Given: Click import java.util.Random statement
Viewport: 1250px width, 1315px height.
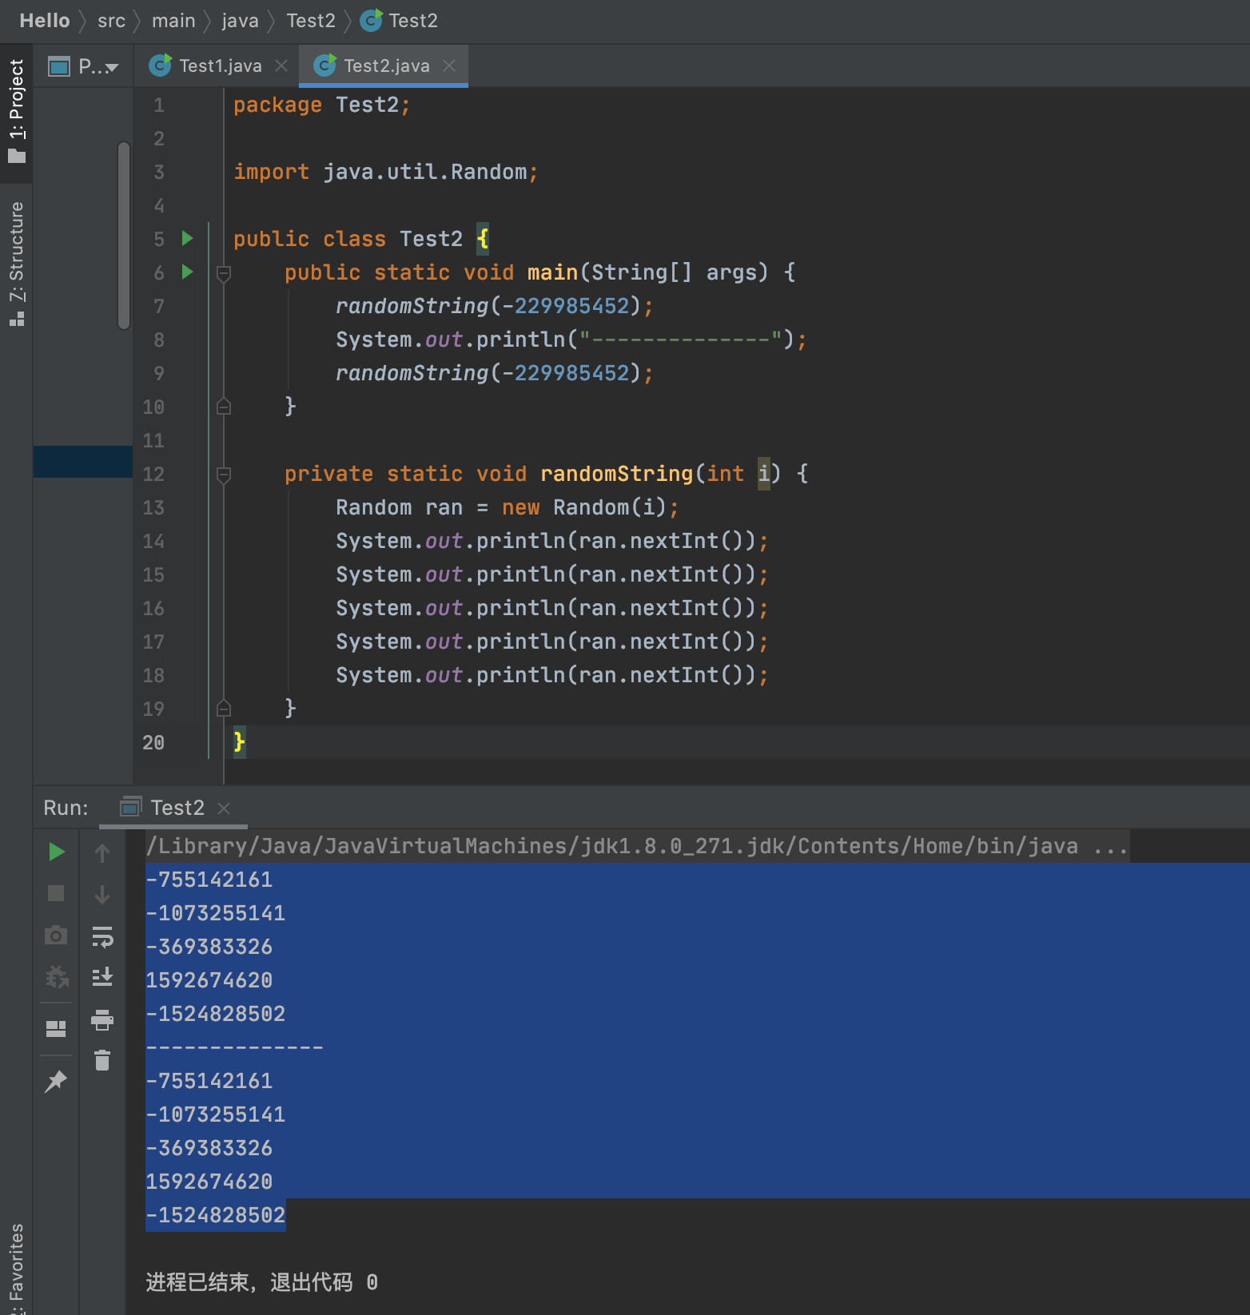Looking at the screenshot, I should pyautogui.click(x=386, y=172).
